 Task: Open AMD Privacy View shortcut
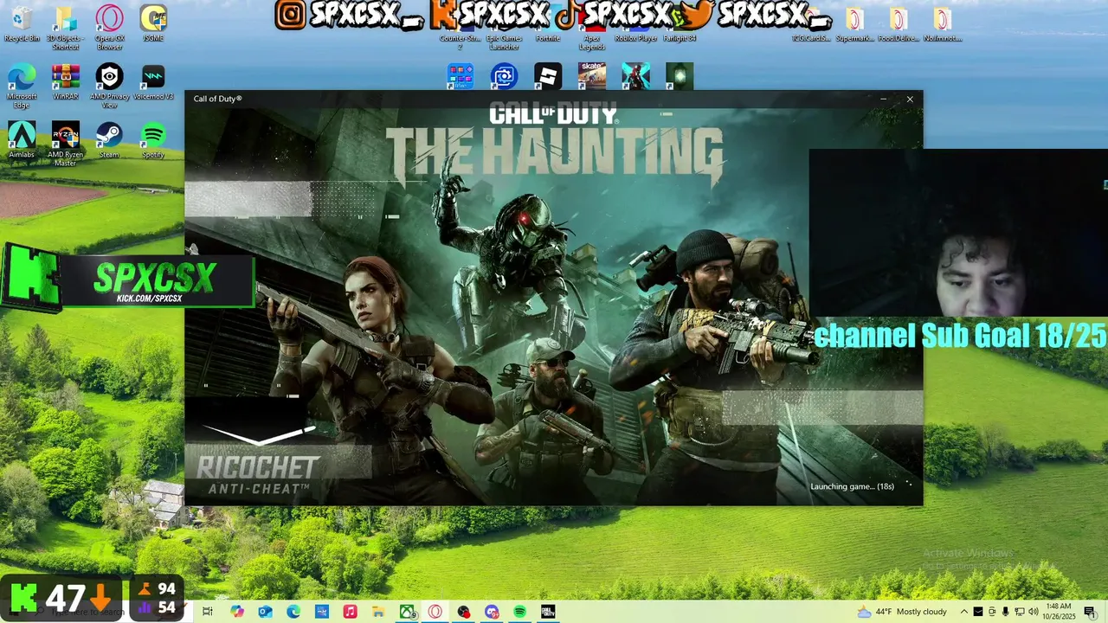point(109,86)
